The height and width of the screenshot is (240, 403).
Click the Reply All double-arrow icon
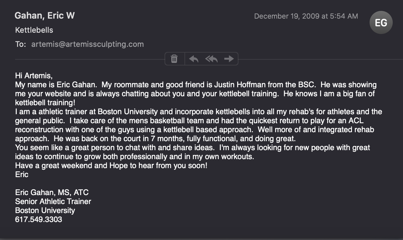(211, 59)
